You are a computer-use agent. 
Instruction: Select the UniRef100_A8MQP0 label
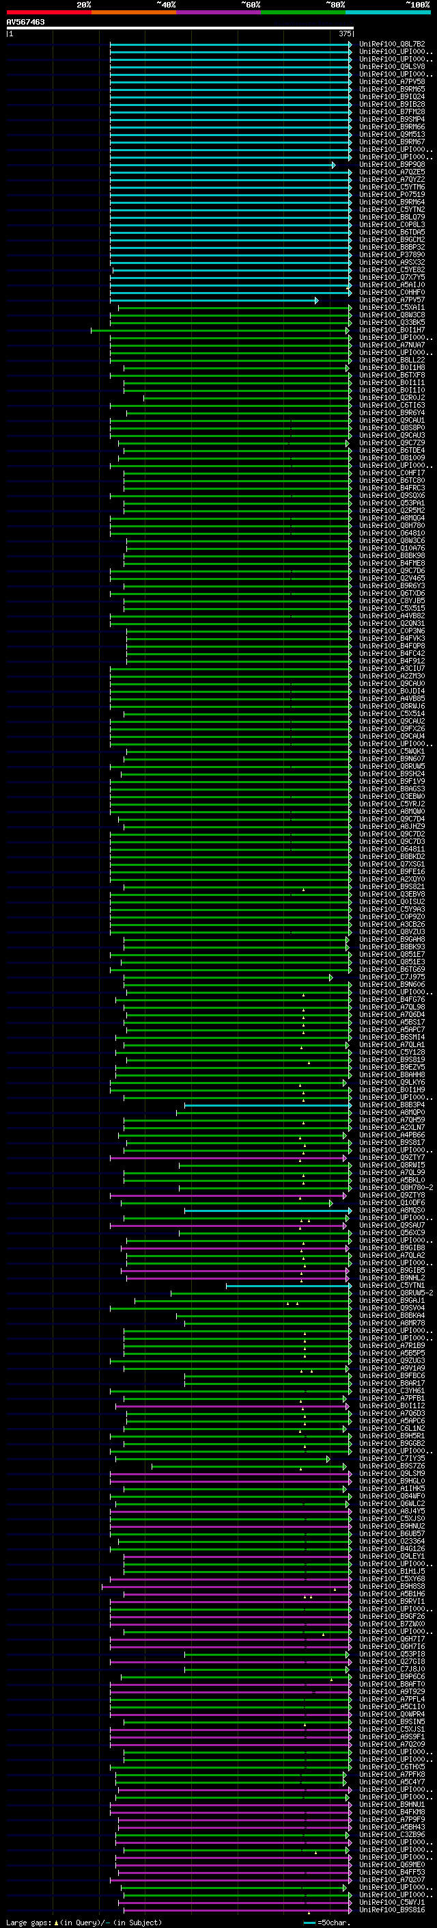coord(392,1112)
